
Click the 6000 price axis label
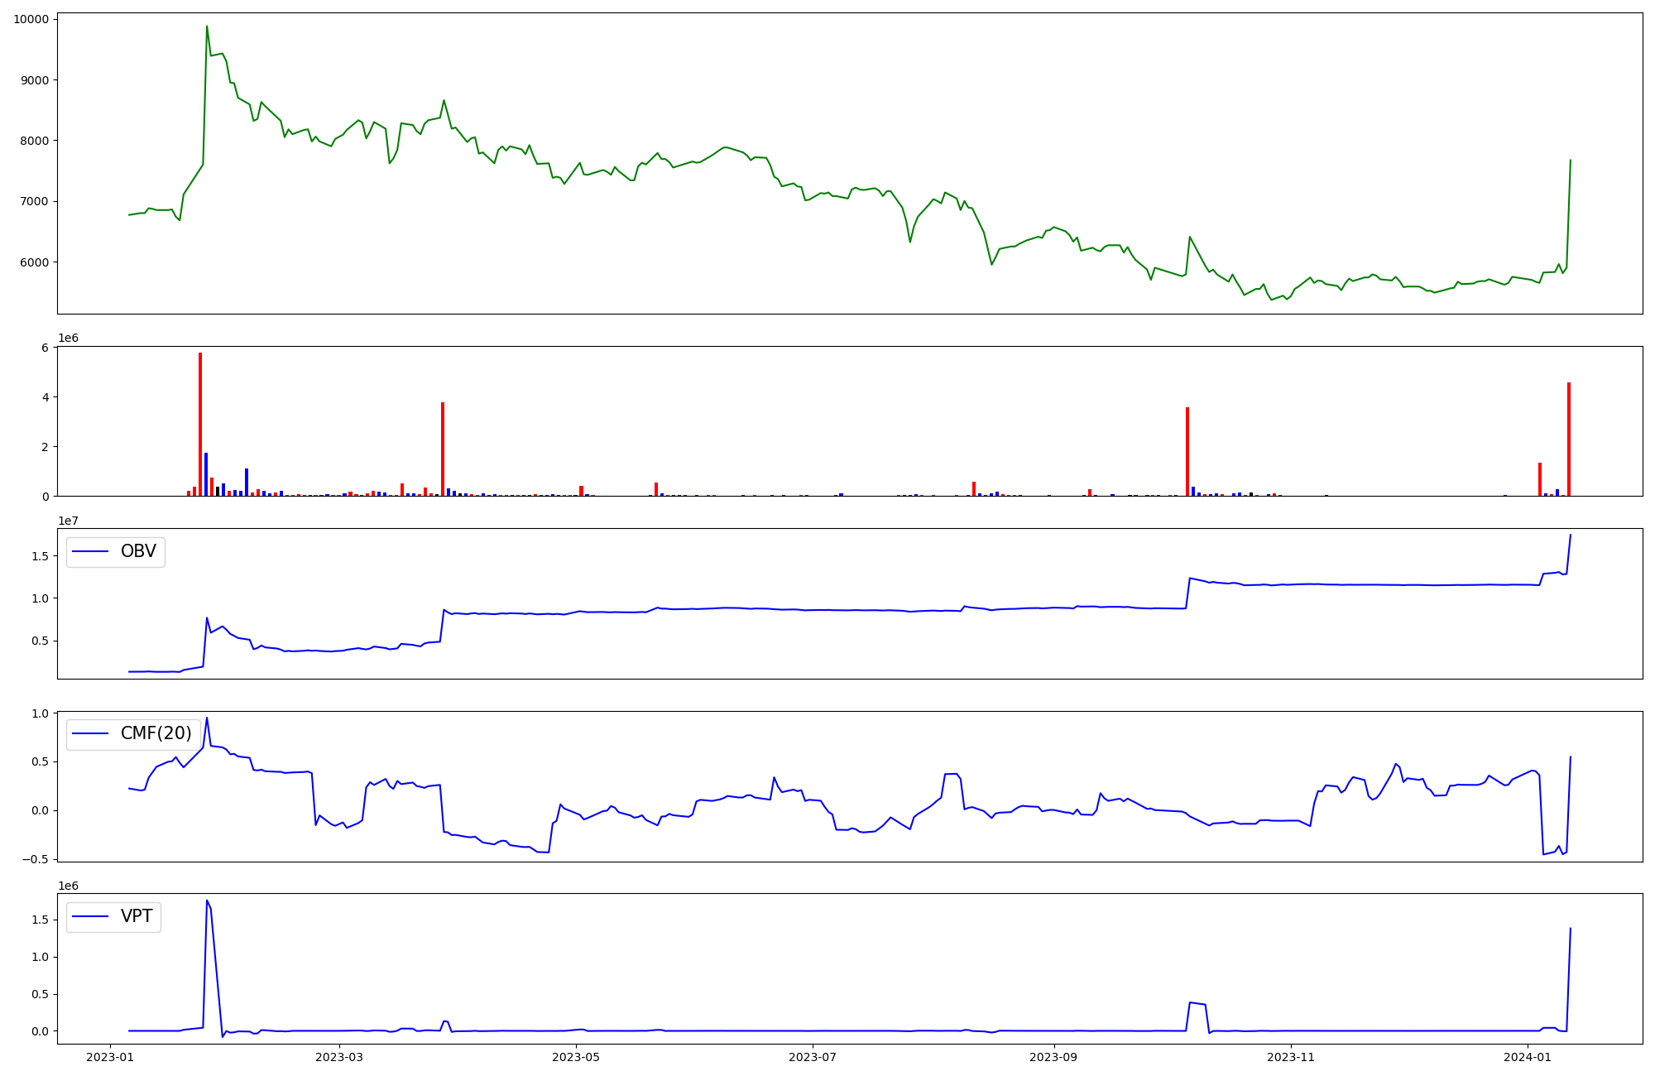pos(34,262)
